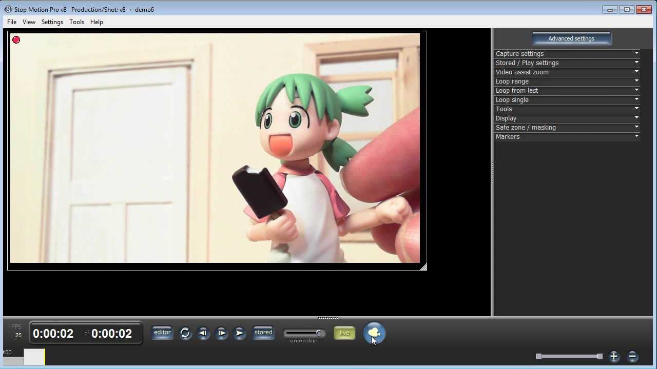Open the Settings menu

coord(52,22)
